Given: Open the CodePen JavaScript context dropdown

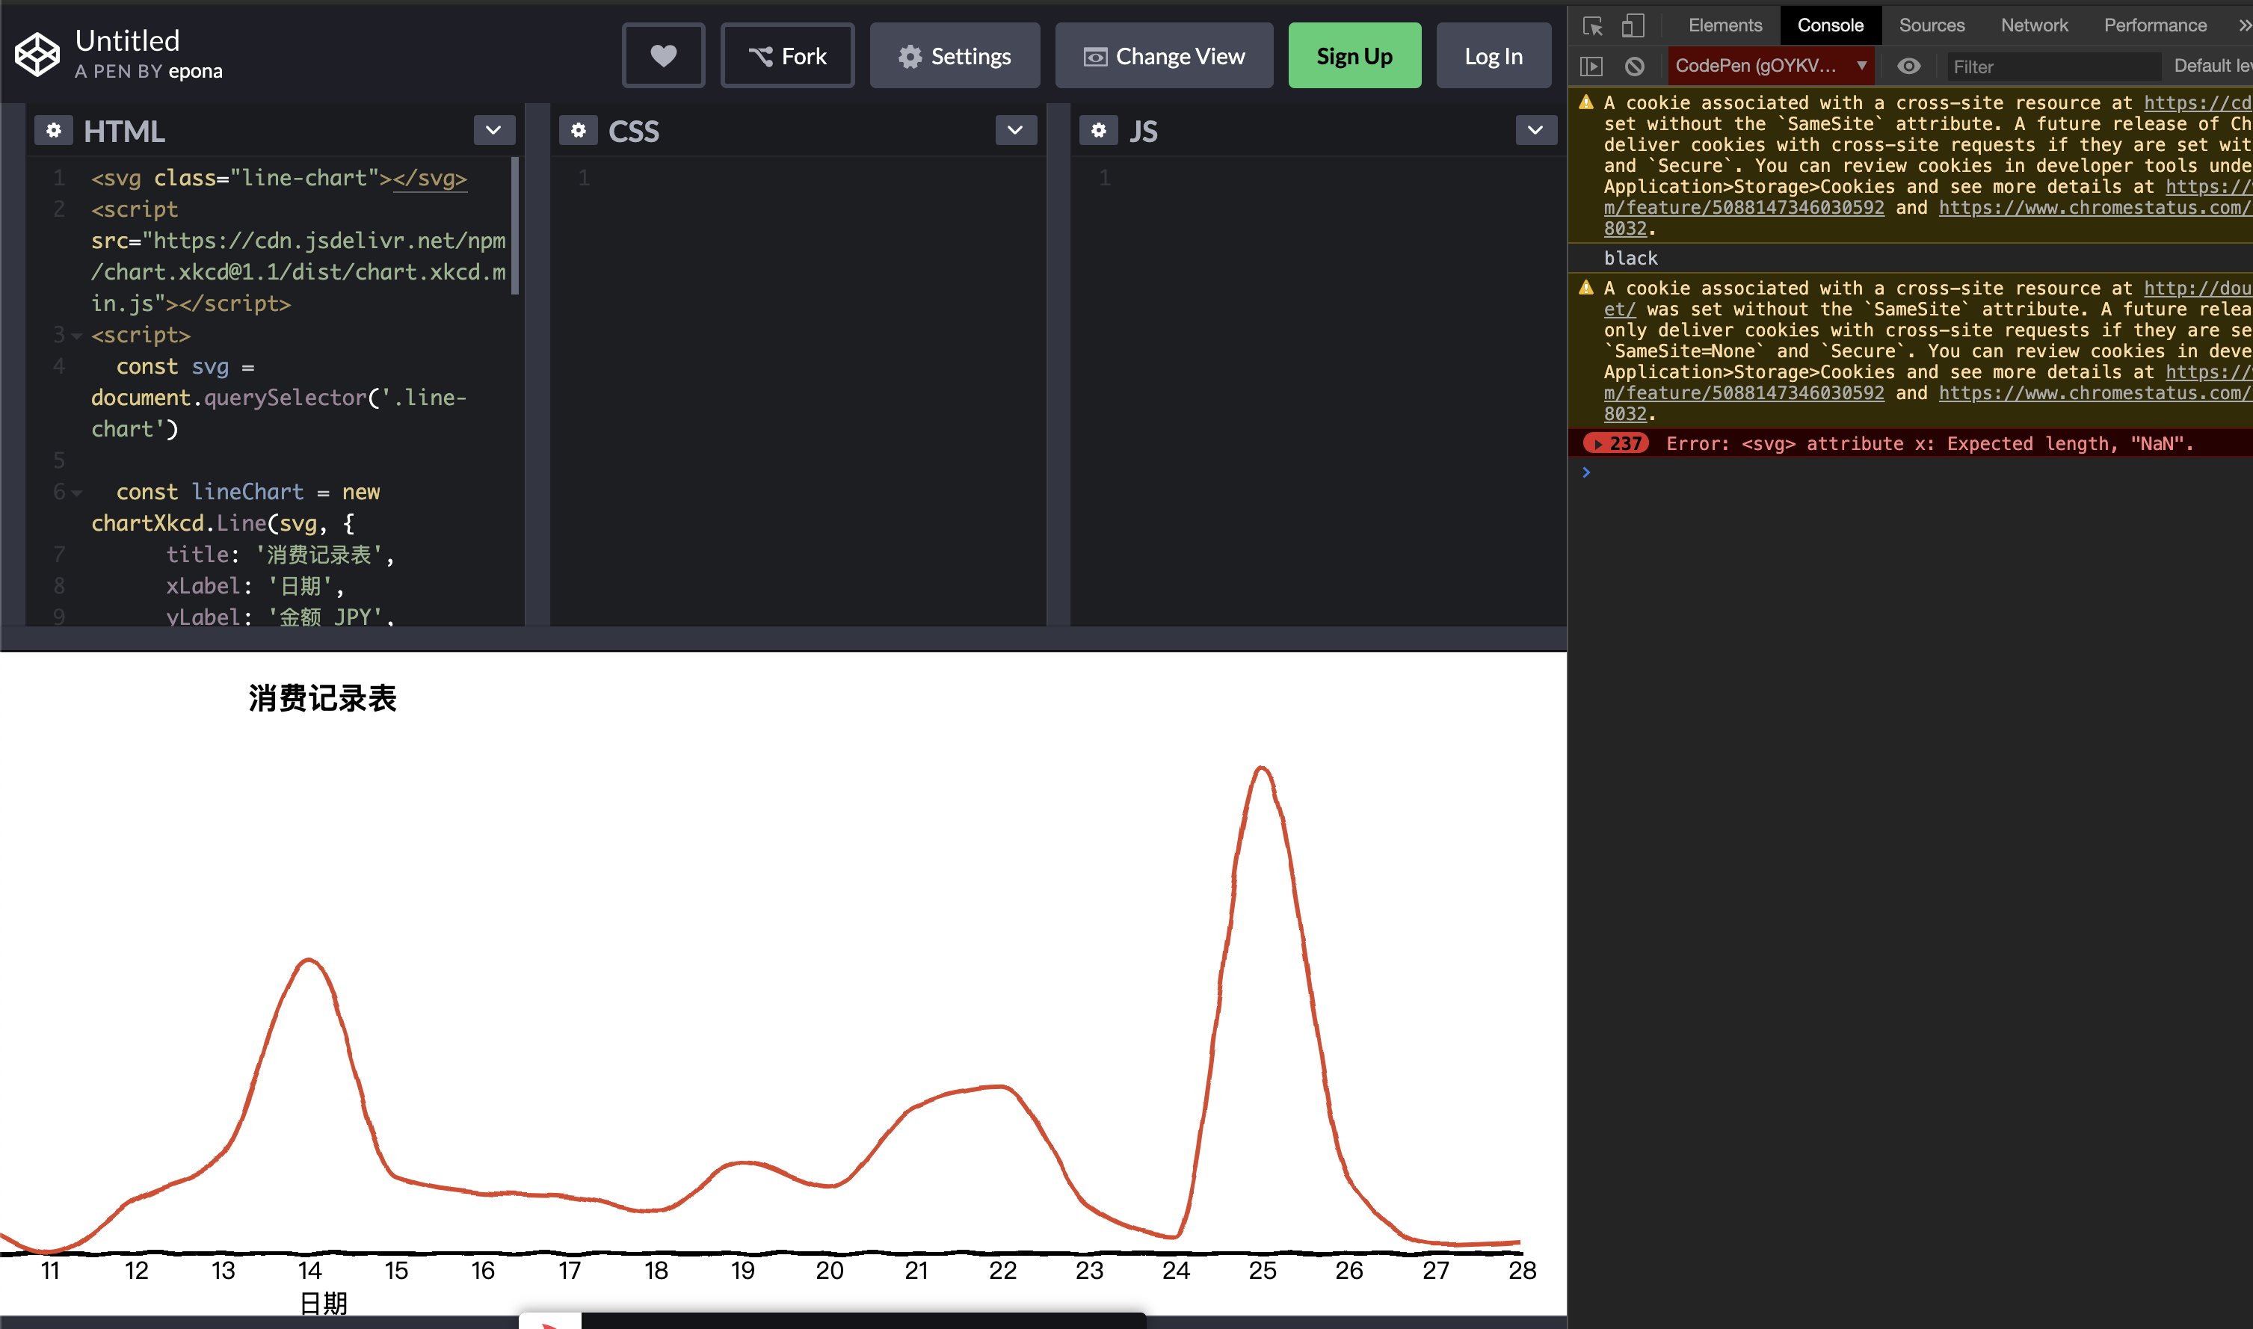Looking at the screenshot, I should point(1770,67).
